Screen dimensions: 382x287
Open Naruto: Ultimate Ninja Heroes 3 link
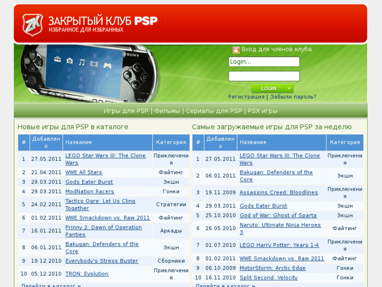coord(280,229)
